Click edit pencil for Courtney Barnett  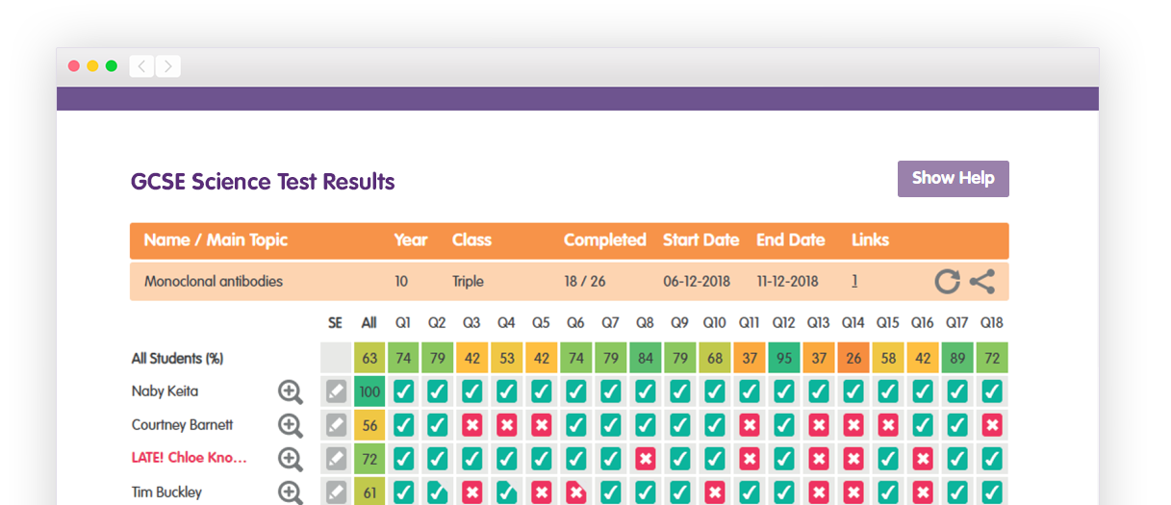pos(336,425)
